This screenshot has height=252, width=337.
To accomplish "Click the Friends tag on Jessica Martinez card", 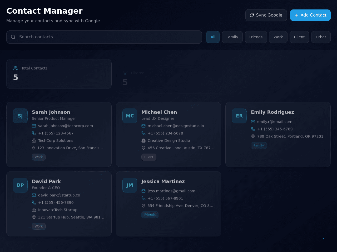I will point(150,215).
